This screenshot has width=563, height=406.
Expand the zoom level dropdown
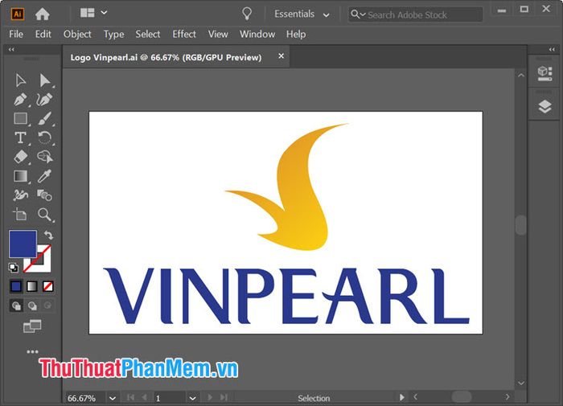click(x=113, y=398)
